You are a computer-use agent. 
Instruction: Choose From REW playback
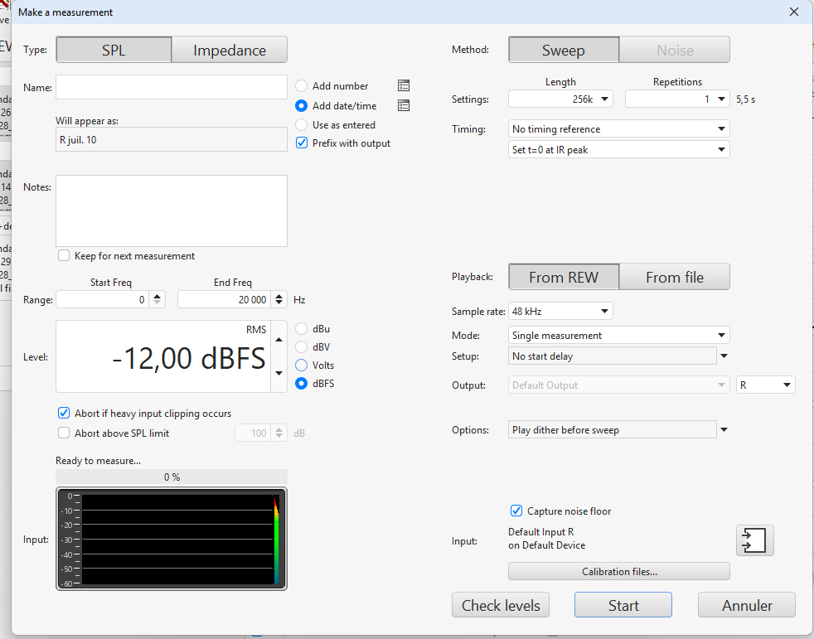click(564, 277)
